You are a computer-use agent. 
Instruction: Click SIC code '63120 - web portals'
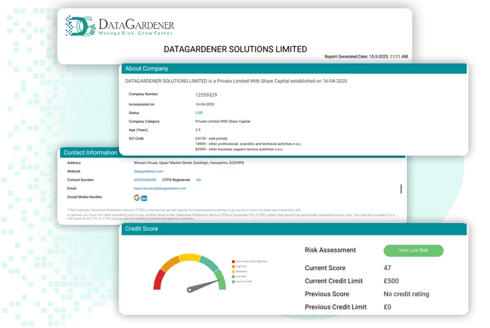coord(212,138)
